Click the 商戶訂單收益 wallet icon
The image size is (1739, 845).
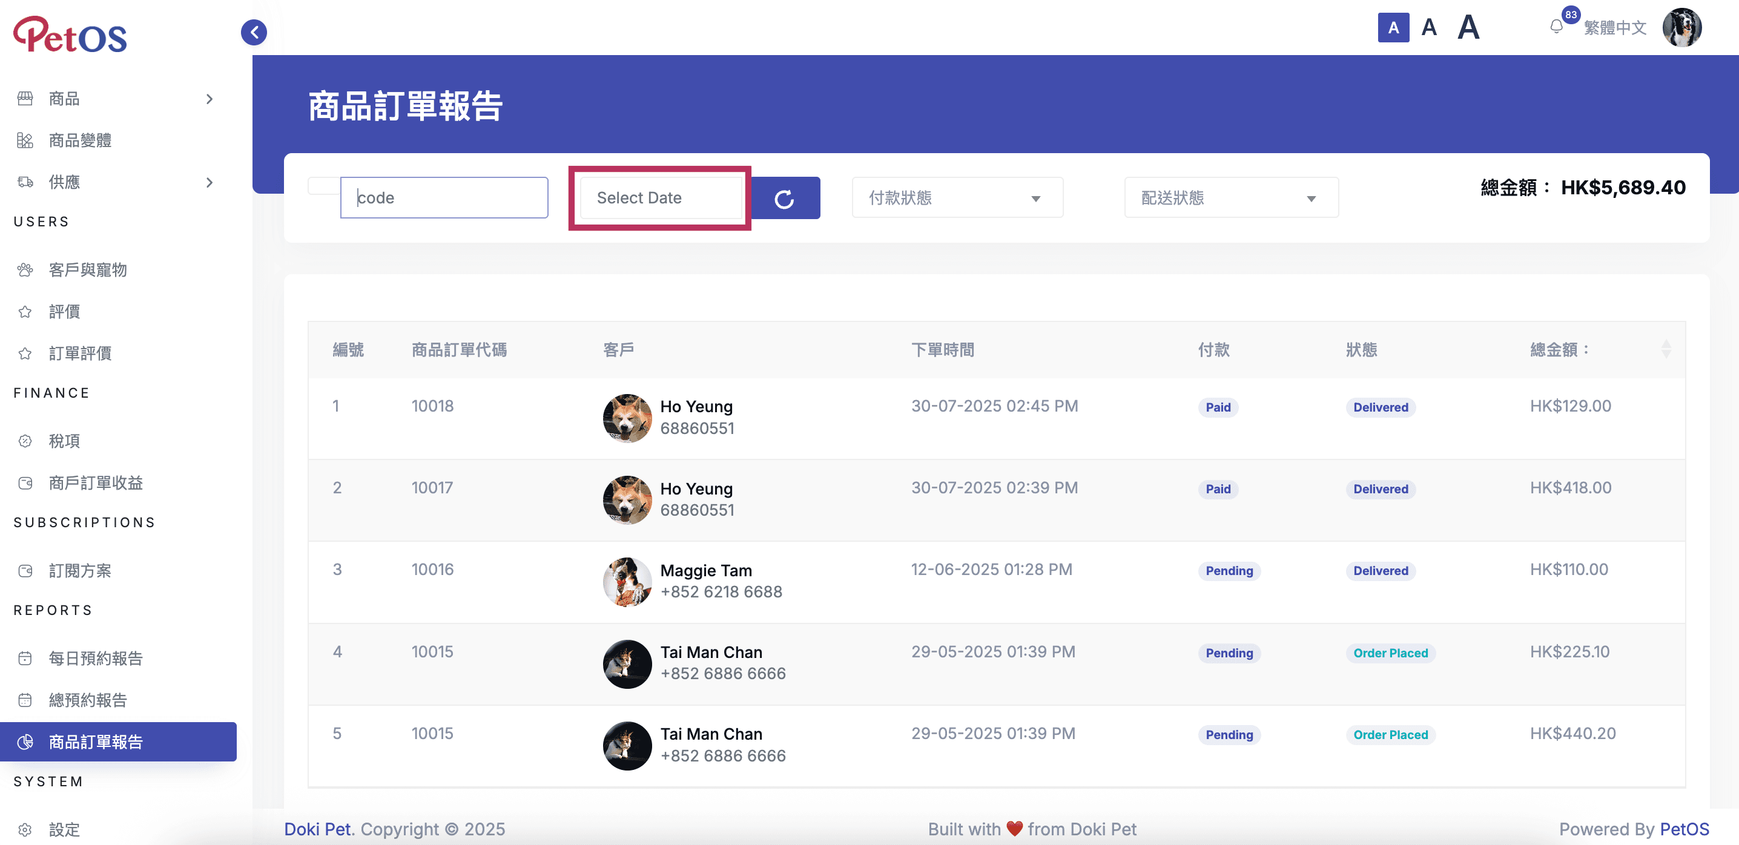pos(25,483)
